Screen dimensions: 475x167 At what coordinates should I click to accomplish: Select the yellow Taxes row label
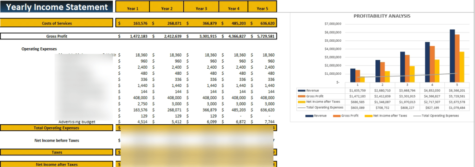pos(57,152)
